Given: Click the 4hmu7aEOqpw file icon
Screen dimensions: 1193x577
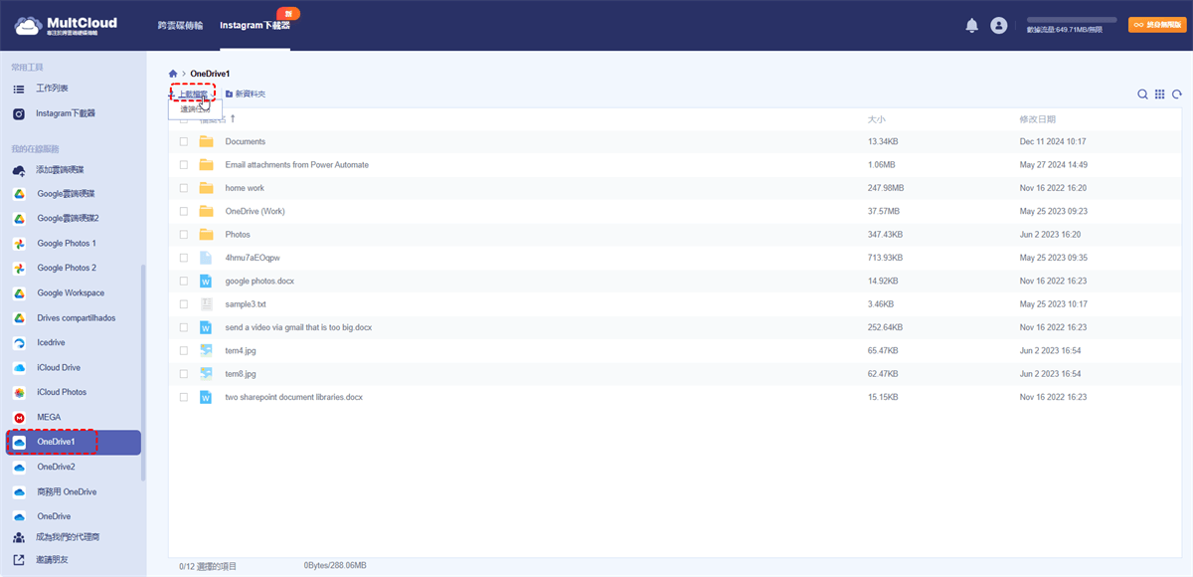Looking at the screenshot, I should coord(206,258).
